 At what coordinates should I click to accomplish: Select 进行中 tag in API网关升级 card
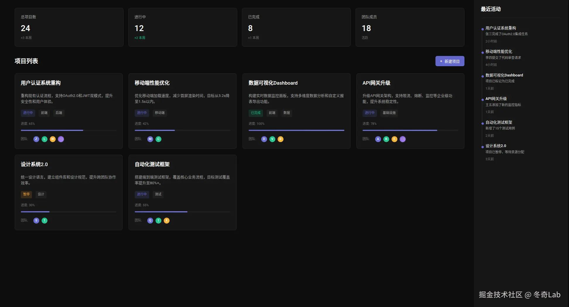pos(370,113)
